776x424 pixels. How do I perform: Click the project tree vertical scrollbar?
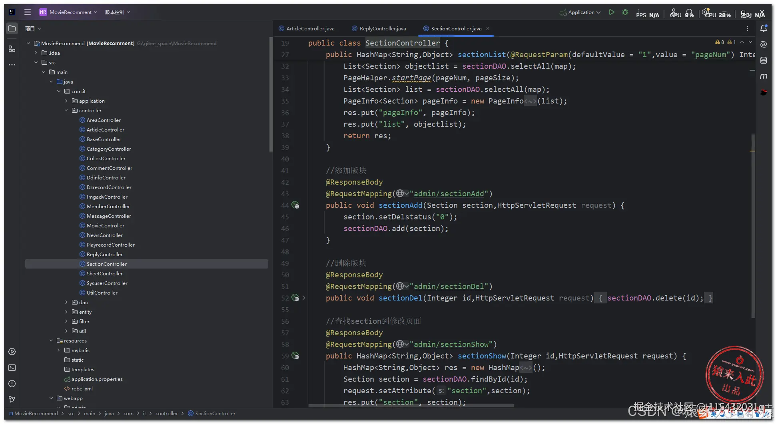[x=271, y=95]
